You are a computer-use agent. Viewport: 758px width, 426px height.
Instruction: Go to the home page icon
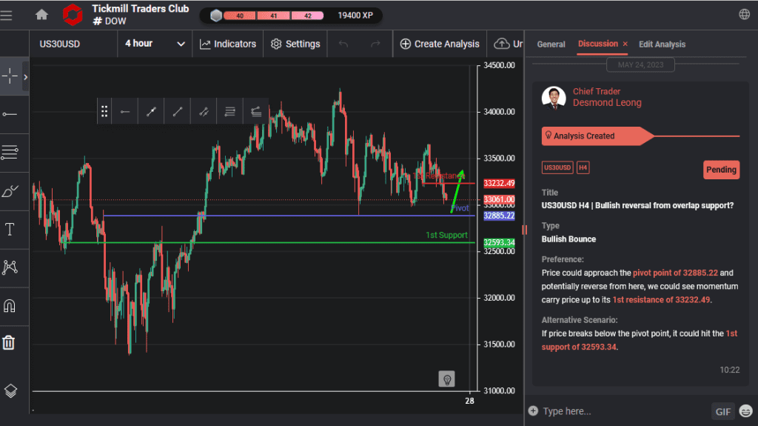(41, 15)
